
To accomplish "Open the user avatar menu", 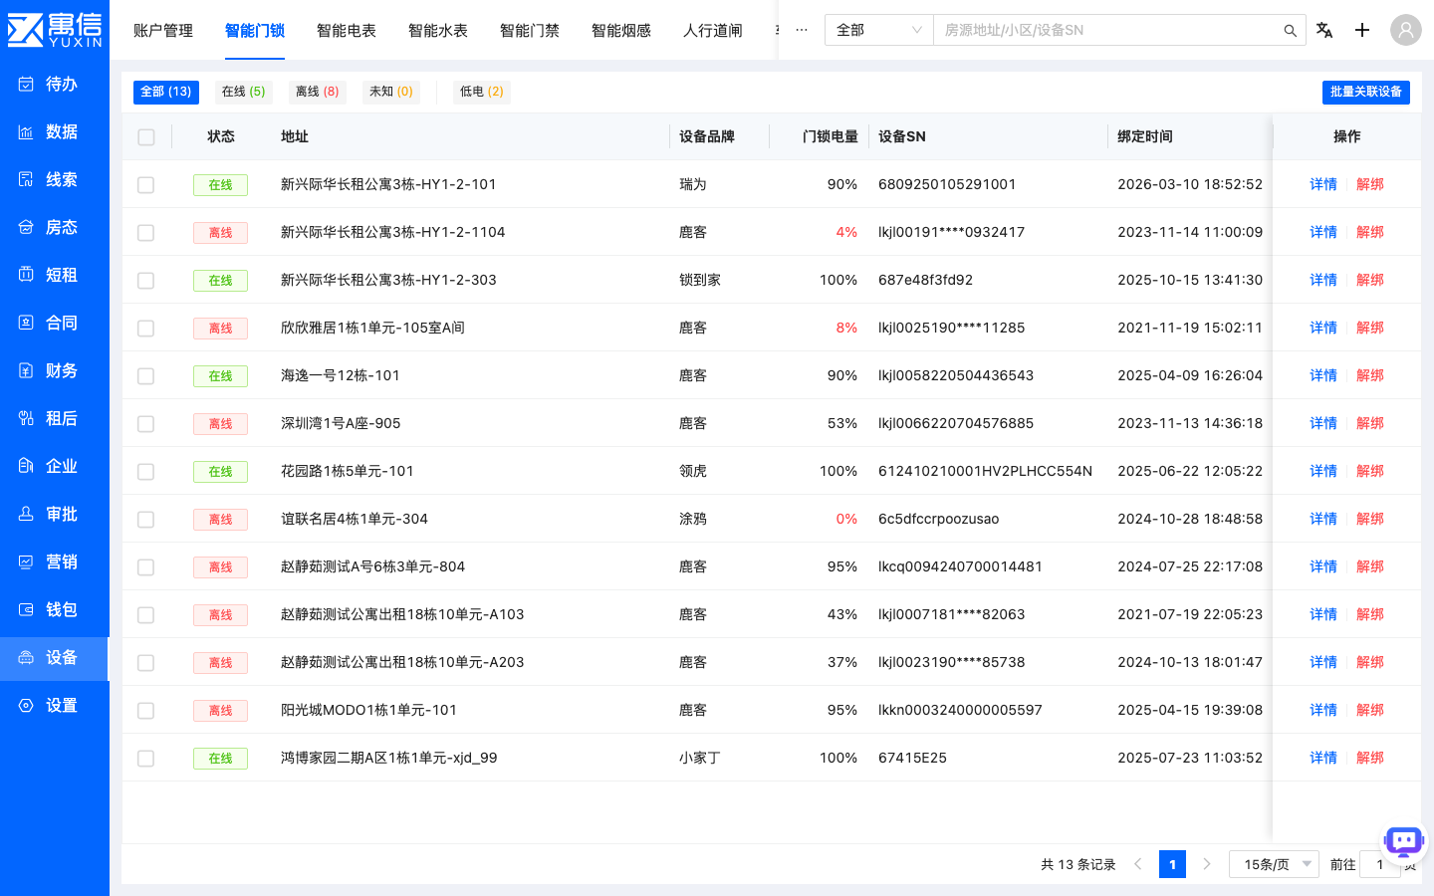I will pyautogui.click(x=1406, y=30).
